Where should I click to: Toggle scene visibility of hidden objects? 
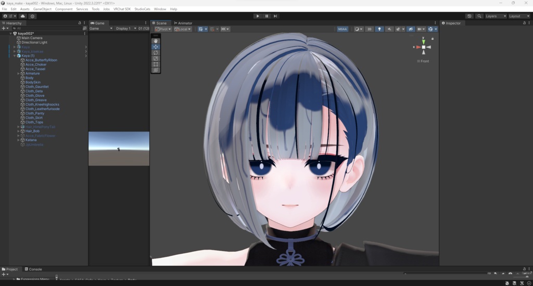[411, 29]
